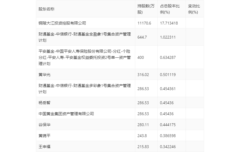Click the 0.342246 percentage cell
The height and width of the screenshot is (152, 240).
[x=168, y=147]
